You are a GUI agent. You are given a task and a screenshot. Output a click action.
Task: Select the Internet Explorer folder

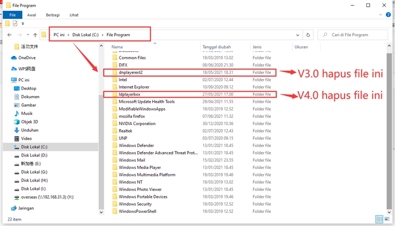click(134, 87)
